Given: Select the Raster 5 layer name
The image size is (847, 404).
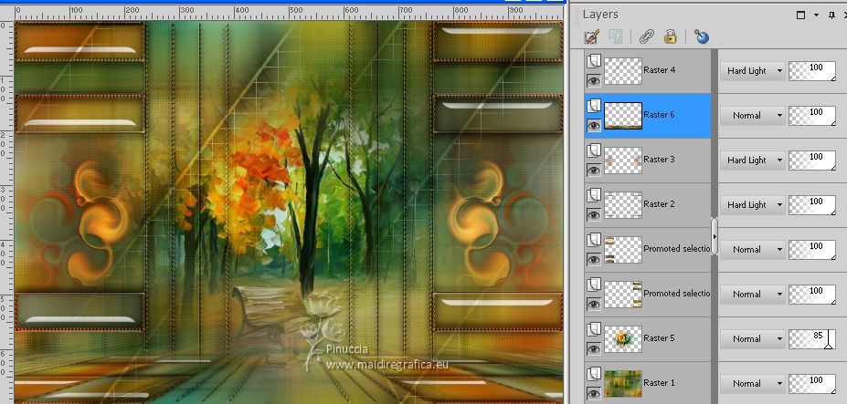Looking at the screenshot, I should (x=659, y=338).
